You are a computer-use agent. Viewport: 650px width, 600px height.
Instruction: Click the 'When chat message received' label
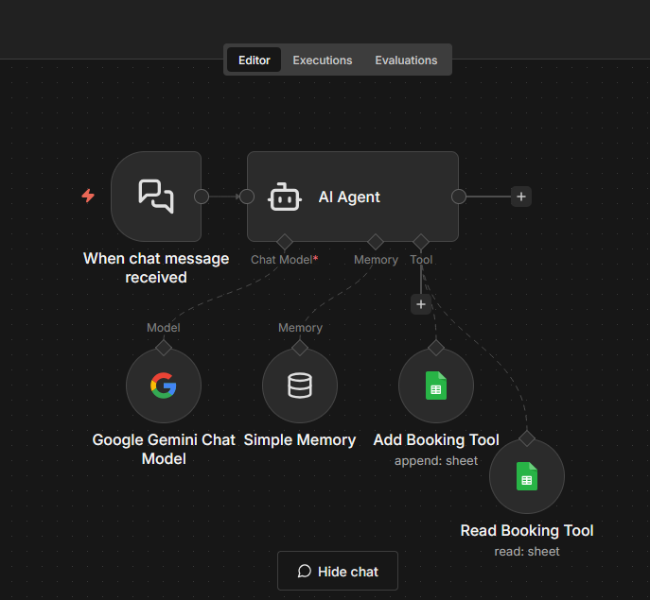point(156,267)
